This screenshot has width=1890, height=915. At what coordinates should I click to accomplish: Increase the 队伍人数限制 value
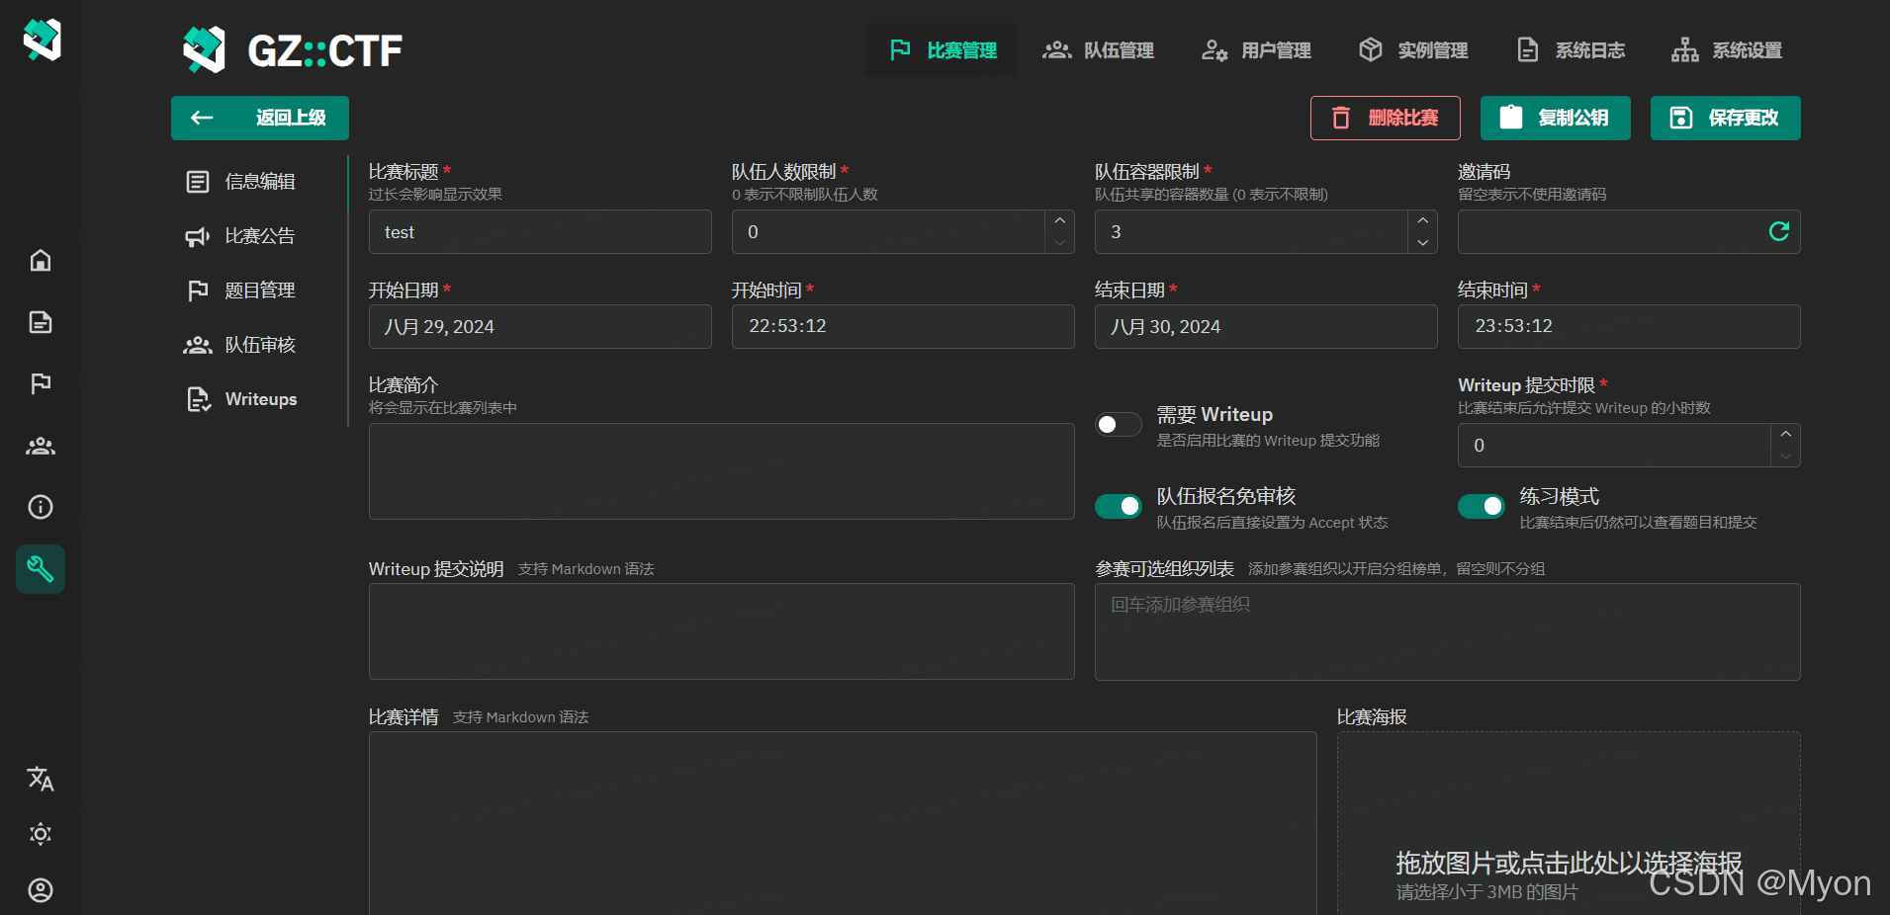point(1059,220)
